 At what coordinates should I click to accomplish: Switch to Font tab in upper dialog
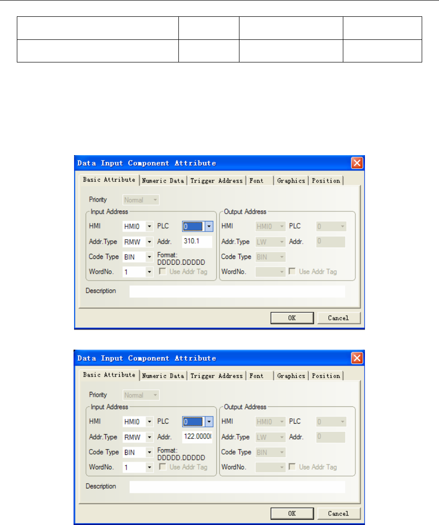point(257,181)
